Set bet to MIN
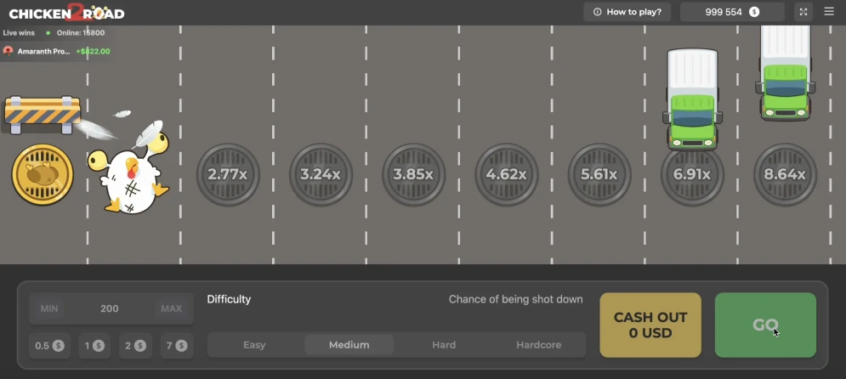The height and width of the screenshot is (379, 846). click(x=49, y=308)
